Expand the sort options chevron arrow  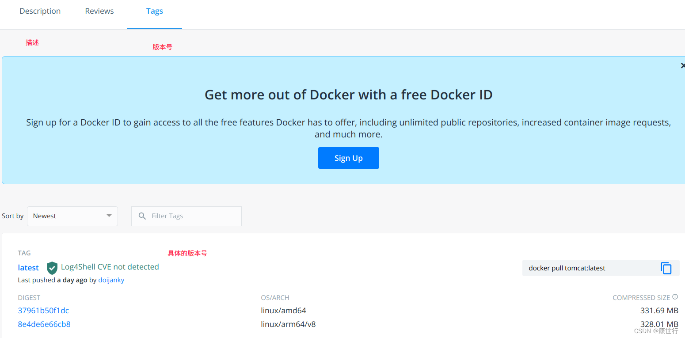click(x=109, y=216)
